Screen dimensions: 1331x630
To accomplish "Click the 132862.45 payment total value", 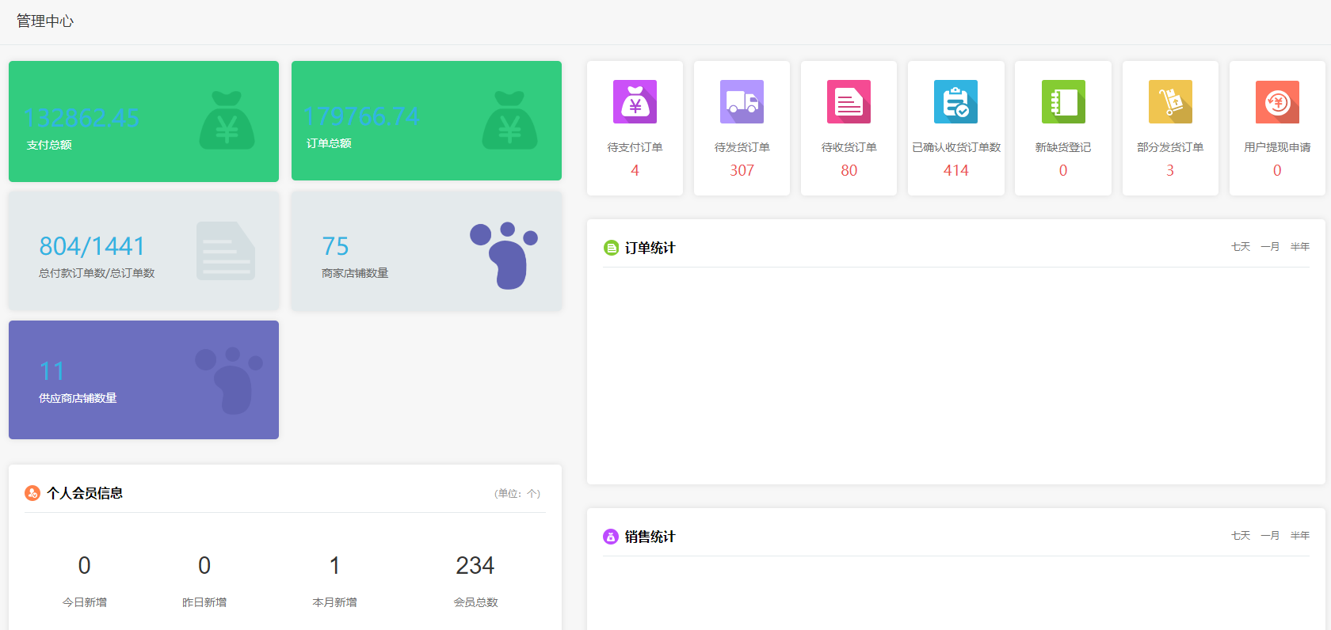I will point(82,118).
